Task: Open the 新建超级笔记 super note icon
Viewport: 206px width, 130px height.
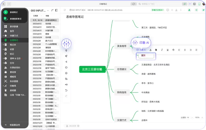Action: [x=5, y=18]
